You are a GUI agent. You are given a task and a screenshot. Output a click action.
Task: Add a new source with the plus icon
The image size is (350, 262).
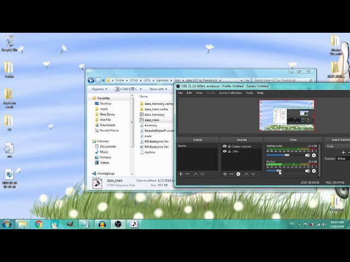(x=225, y=174)
